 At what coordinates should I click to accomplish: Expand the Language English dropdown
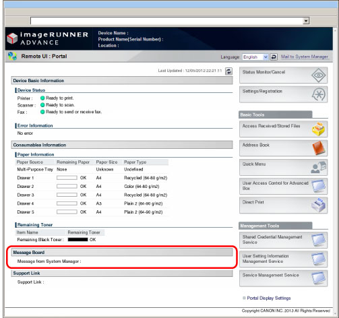[x=266, y=57]
